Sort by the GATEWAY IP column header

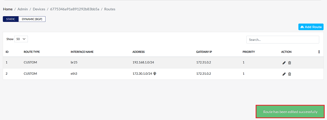(x=204, y=52)
